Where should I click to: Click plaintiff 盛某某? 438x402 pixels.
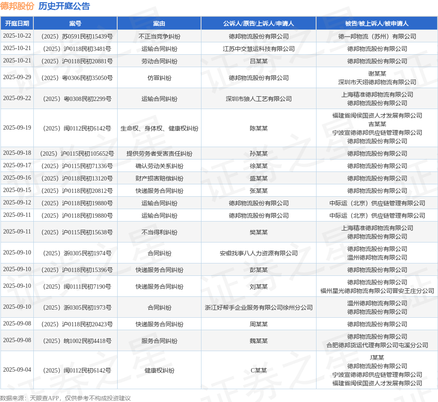(x=259, y=178)
